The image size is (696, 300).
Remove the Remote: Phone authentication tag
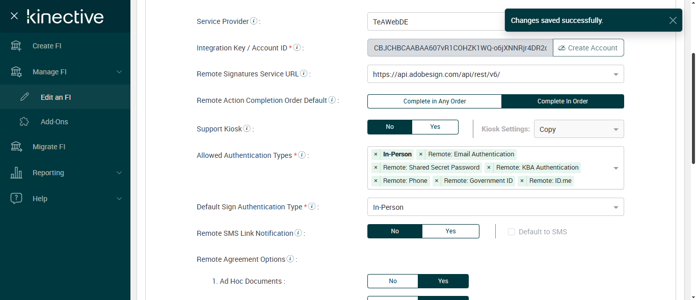pos(376,181)
